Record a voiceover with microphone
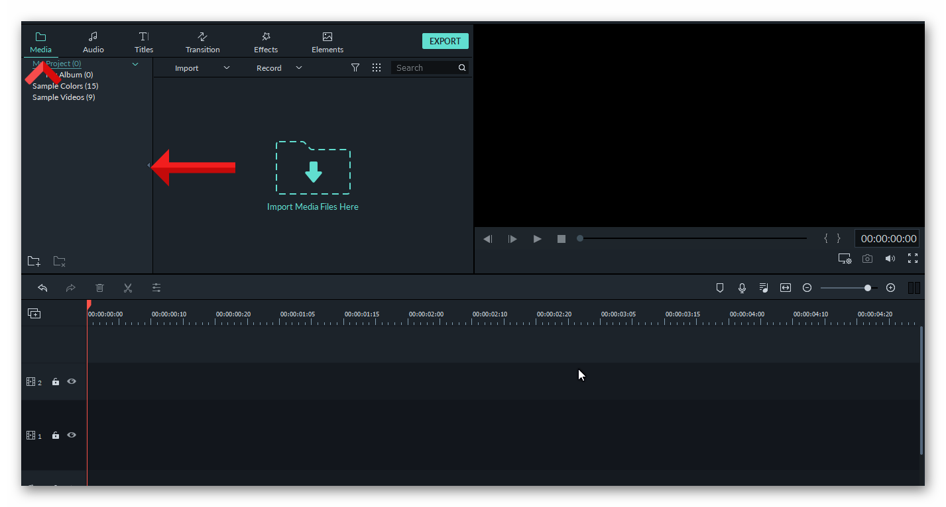Screen dimensions: 946x507 [742, 288]
